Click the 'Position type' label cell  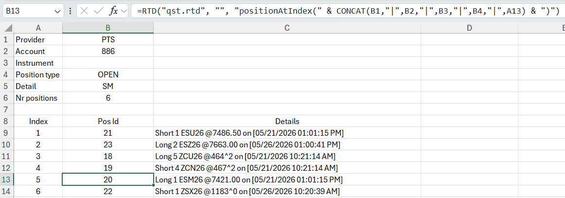(38, 74)
